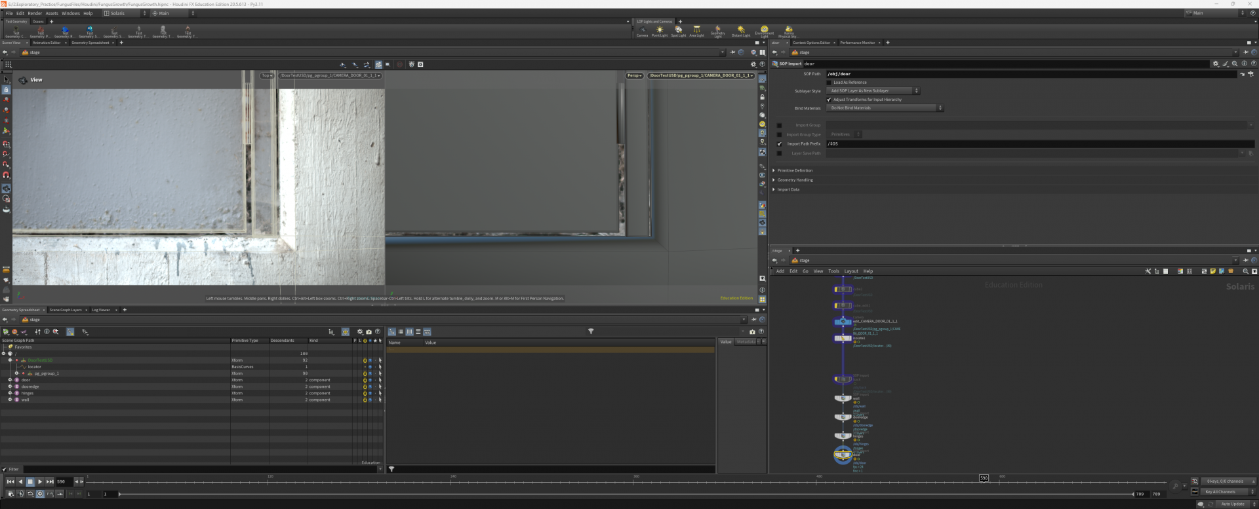Select the Area Light shelf tool

tap(696, 31)
